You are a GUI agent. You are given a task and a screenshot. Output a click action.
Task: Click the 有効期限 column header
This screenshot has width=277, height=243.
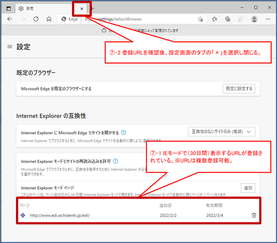214,205
